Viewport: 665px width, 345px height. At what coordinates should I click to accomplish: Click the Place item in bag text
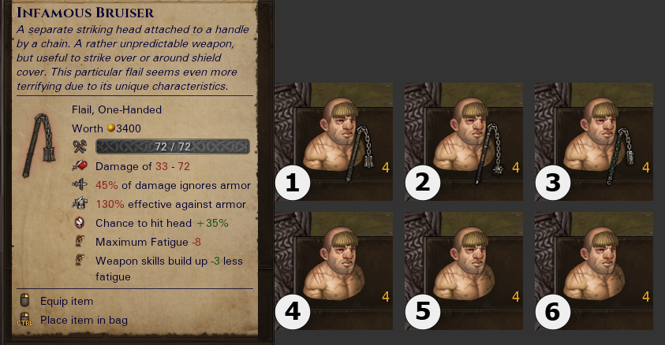[x=84, y=320]
